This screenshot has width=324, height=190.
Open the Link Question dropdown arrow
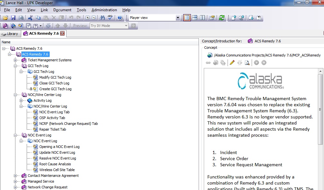(40, 26)
